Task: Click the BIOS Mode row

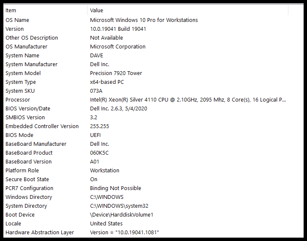Action: pos(19,135)
